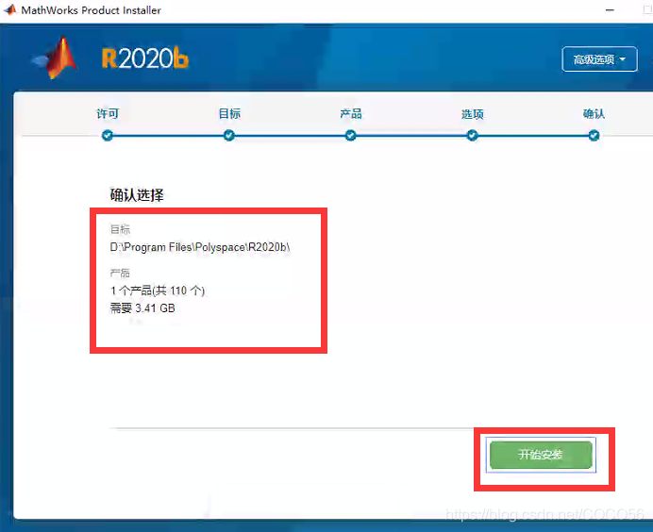
Task: Go to the 产品 step label
Action: tap(351, 113)
